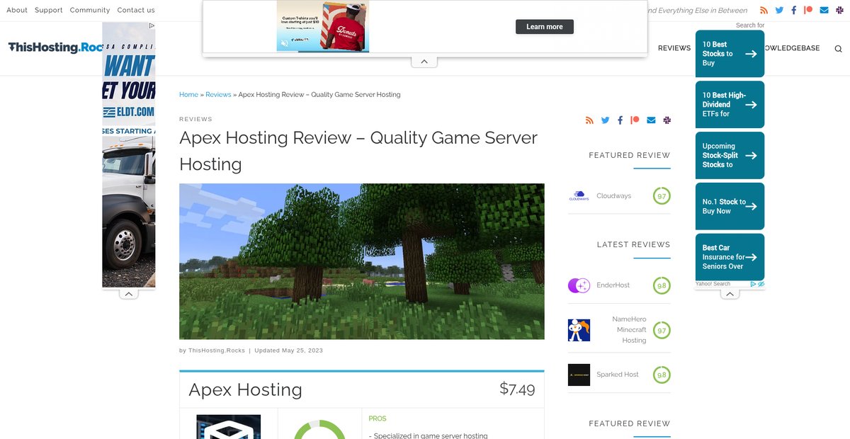Open the Community menu item
This screenshot has height=439, width=850.
point(90,11)
